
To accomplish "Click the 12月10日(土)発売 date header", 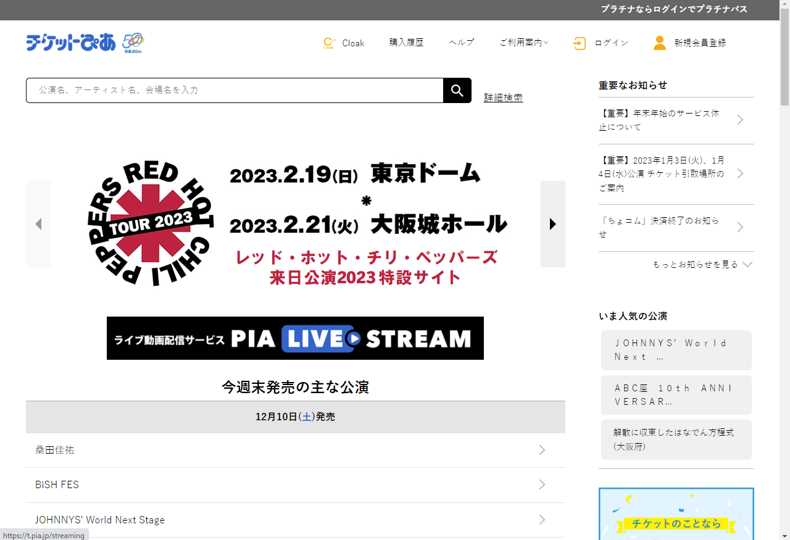I will [296, 417].
